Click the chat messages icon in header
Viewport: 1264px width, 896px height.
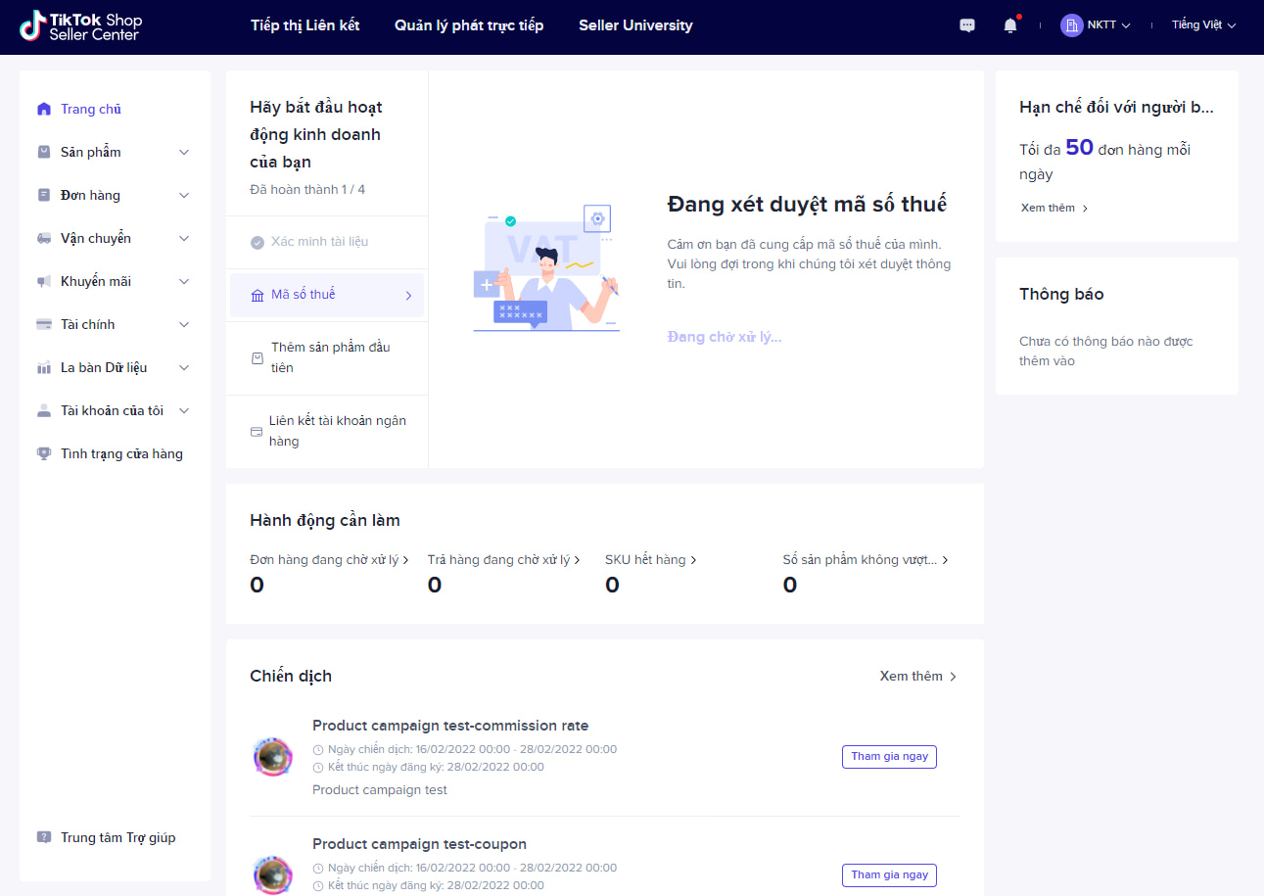coord(967,25)
